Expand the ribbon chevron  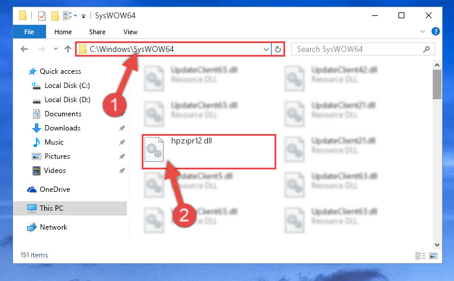coord(423,31)
